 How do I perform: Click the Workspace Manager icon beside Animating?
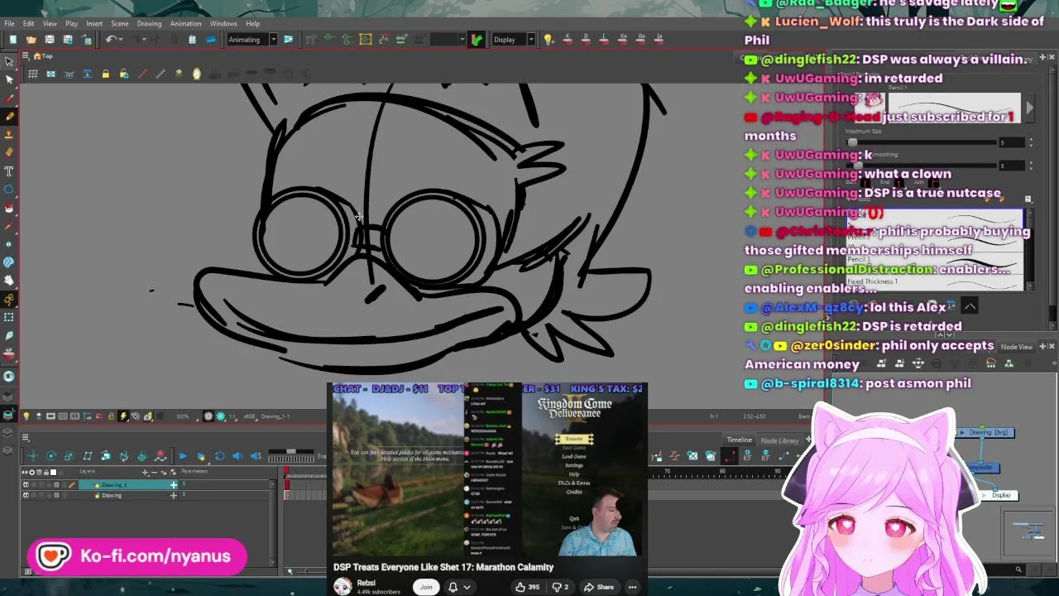pos(288,40)
